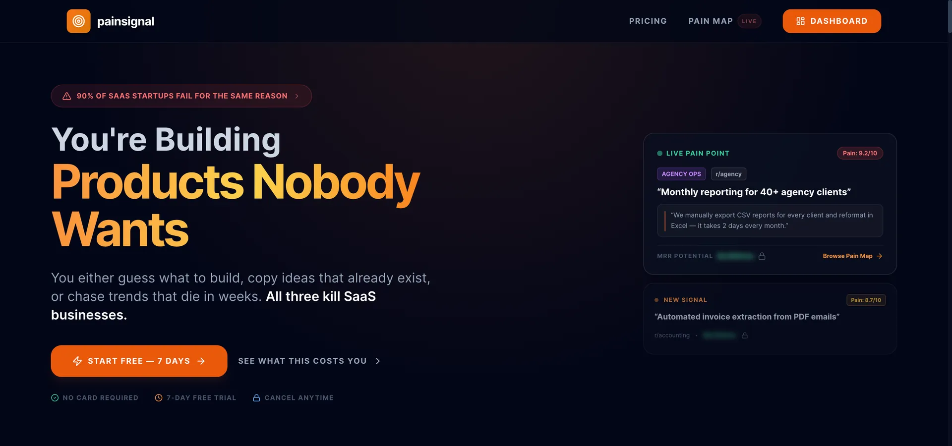Click the clock icon beside 7-Day Free Trial

click(159, 398)
